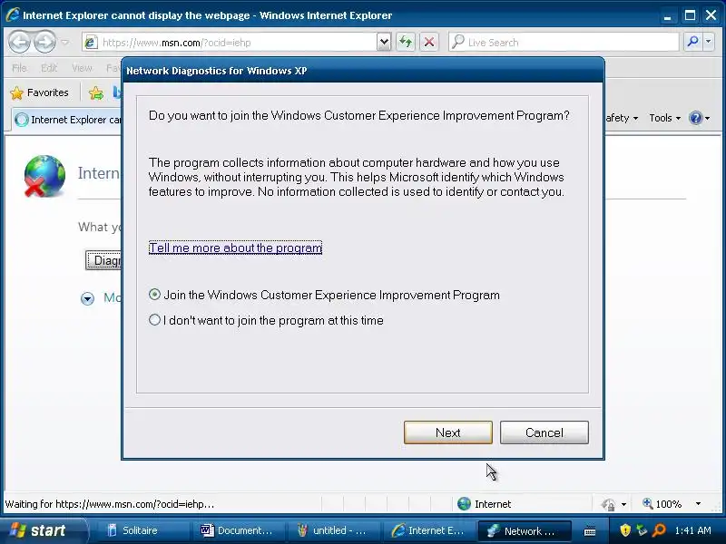Select Join the Windows Customer Experience radio
The image size is (726, 544).
pos(154,295)
